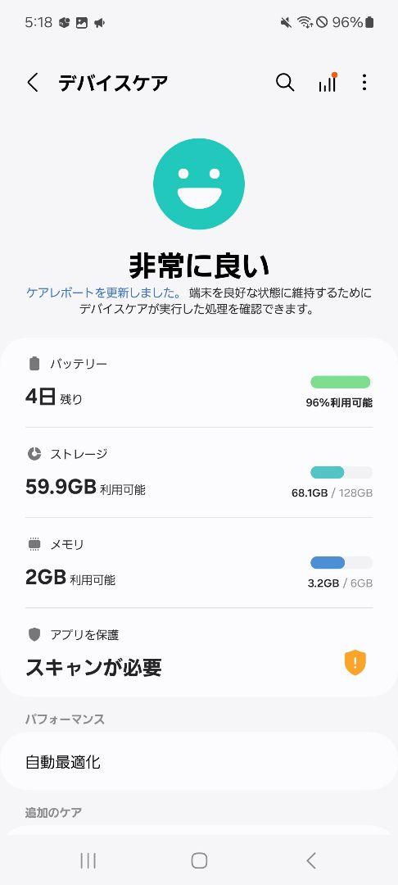
Task: Open the メモリ 2GB 利用可能 entry
Action: [x=199, y=563]
